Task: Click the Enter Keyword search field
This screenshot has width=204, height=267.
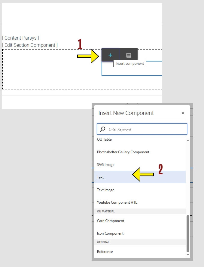Action: [x=142, y=129]
